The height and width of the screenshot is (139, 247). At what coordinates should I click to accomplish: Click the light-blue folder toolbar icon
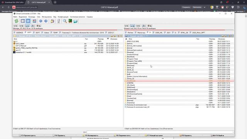76,21
